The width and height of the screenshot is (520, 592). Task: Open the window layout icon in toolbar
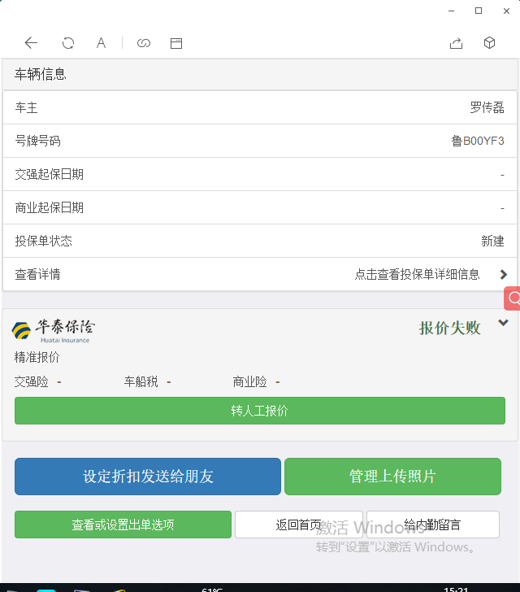[x=176, y=43]
